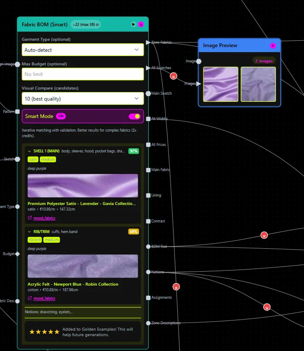
Task: Click the 68% match score badge
Action: pos(134,231)
